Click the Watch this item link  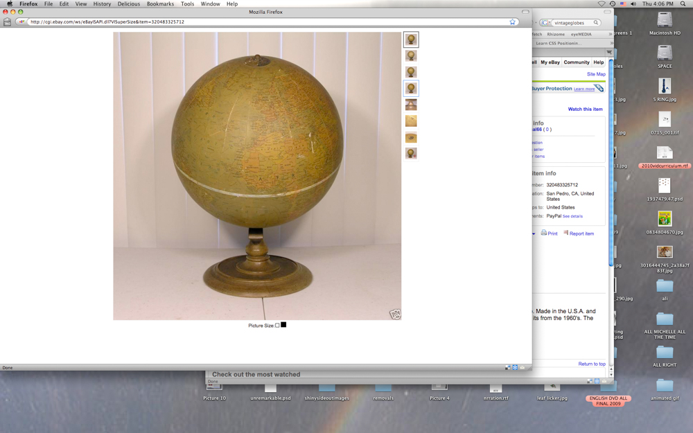(585, 109)
